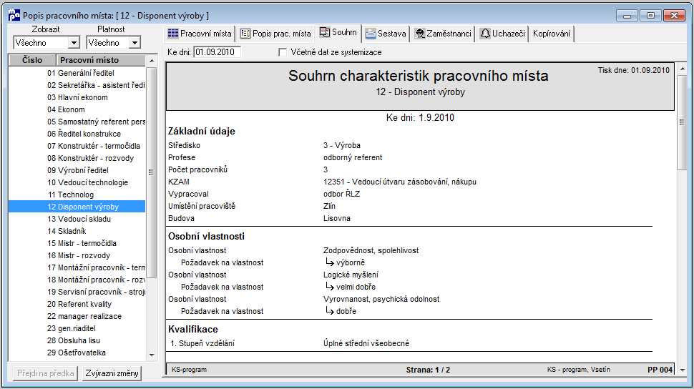Click the Uchazeči bell icon
Image resolution: width=694 pixels, height=389 pixels.
[486, 34]
